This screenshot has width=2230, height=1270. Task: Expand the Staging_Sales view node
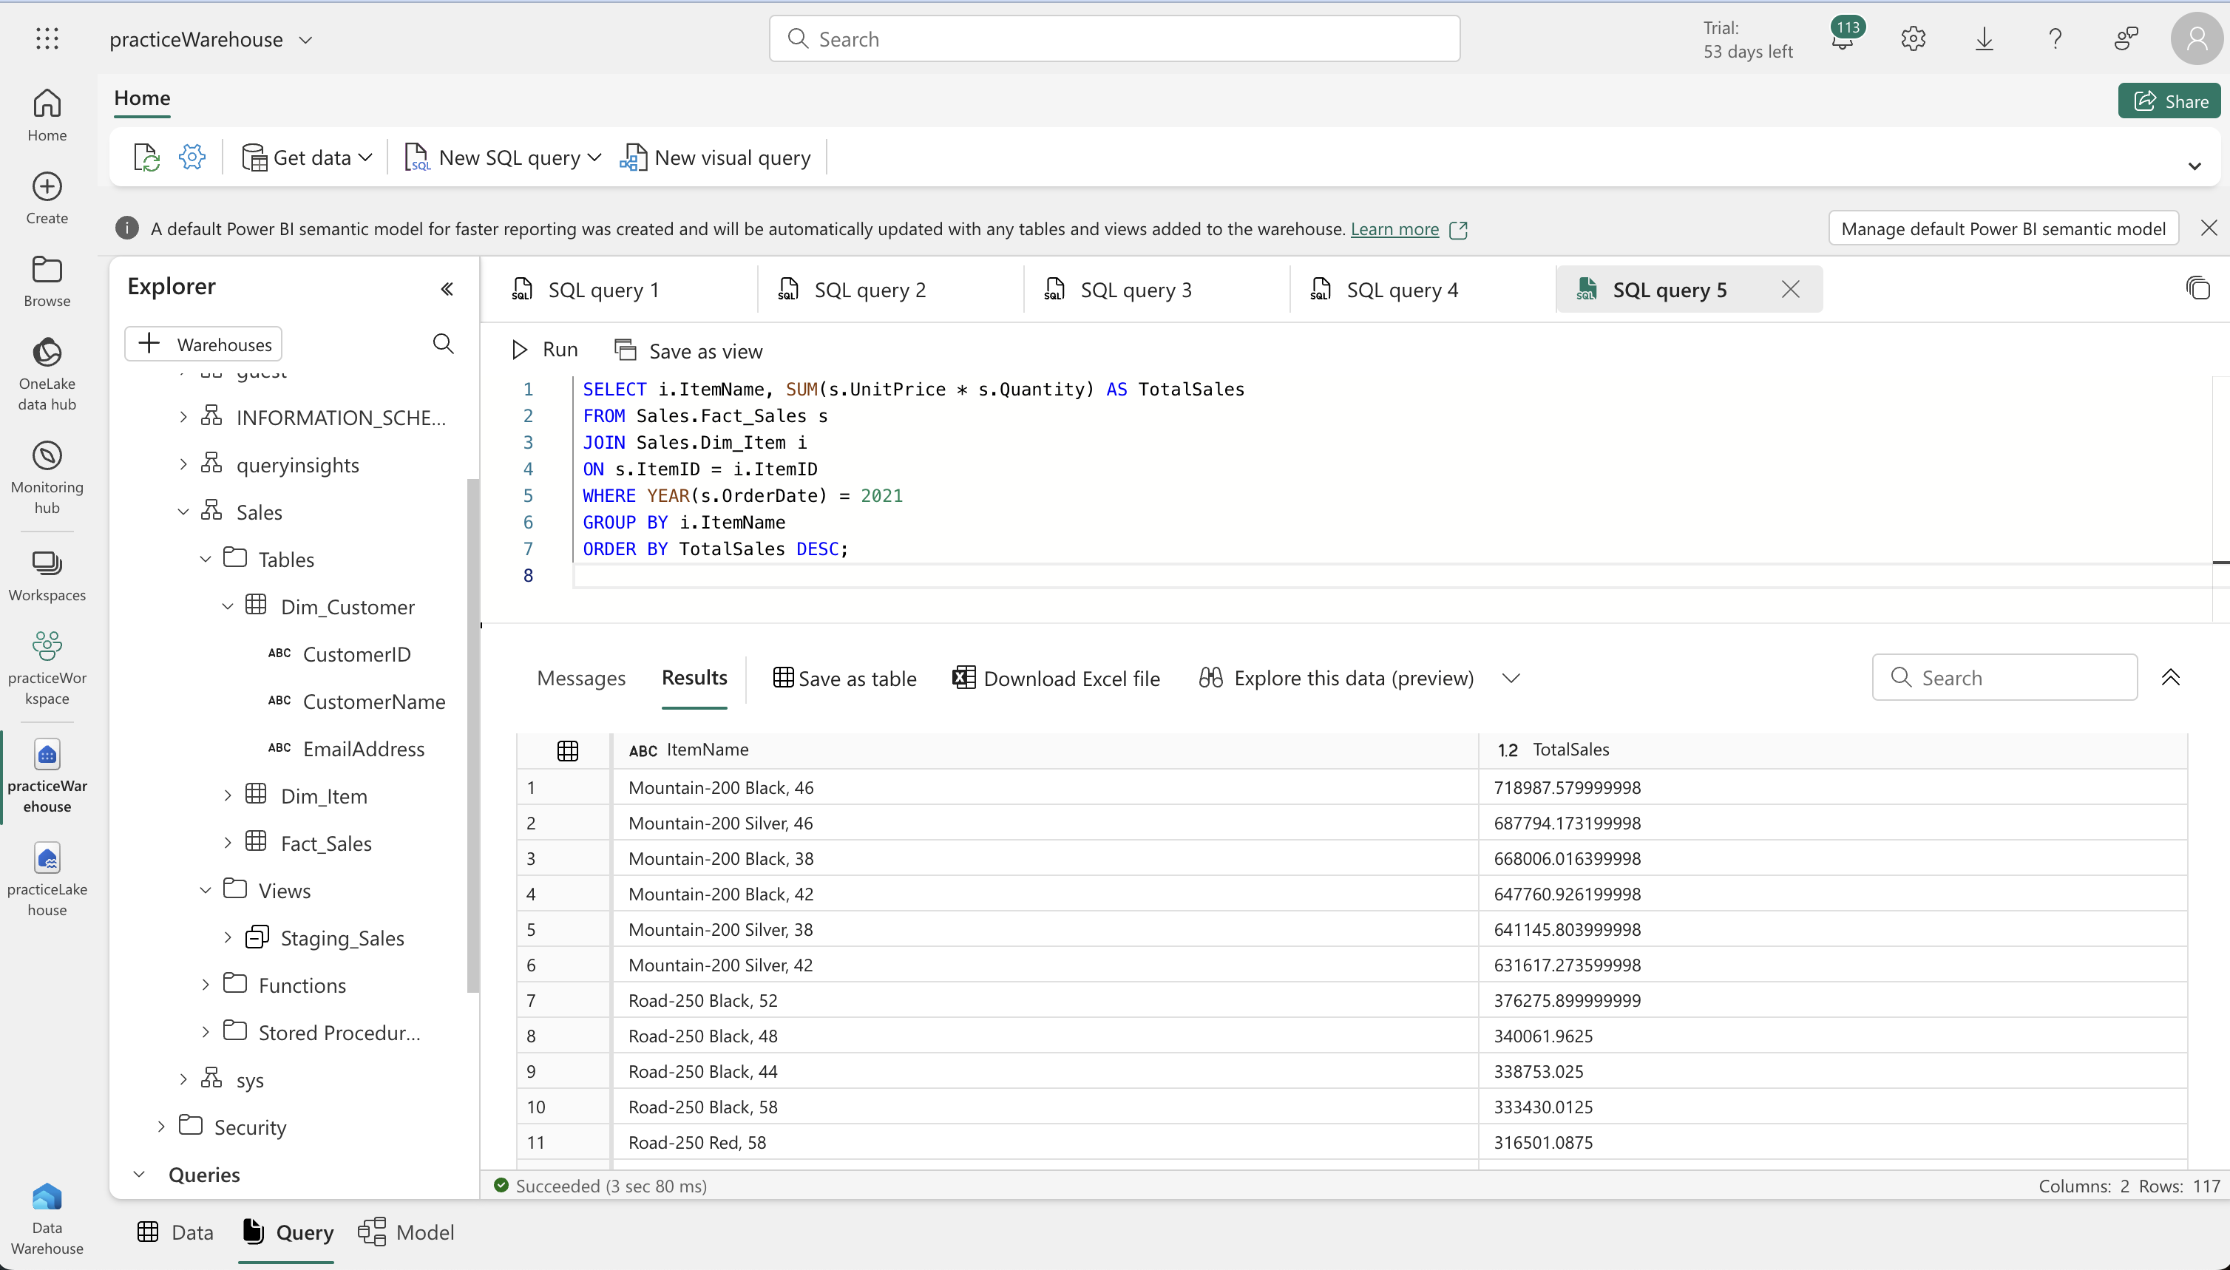click(x=228, y=937)
